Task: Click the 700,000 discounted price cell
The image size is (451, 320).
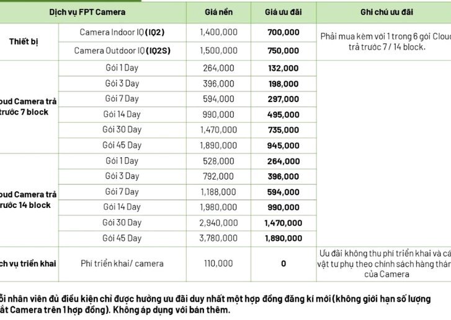Action: 284,32
